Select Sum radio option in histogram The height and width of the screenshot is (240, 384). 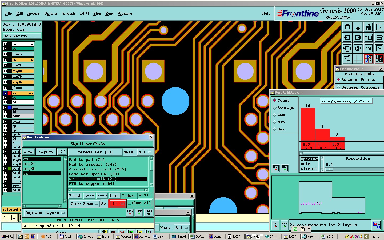[x=275, y=115]
